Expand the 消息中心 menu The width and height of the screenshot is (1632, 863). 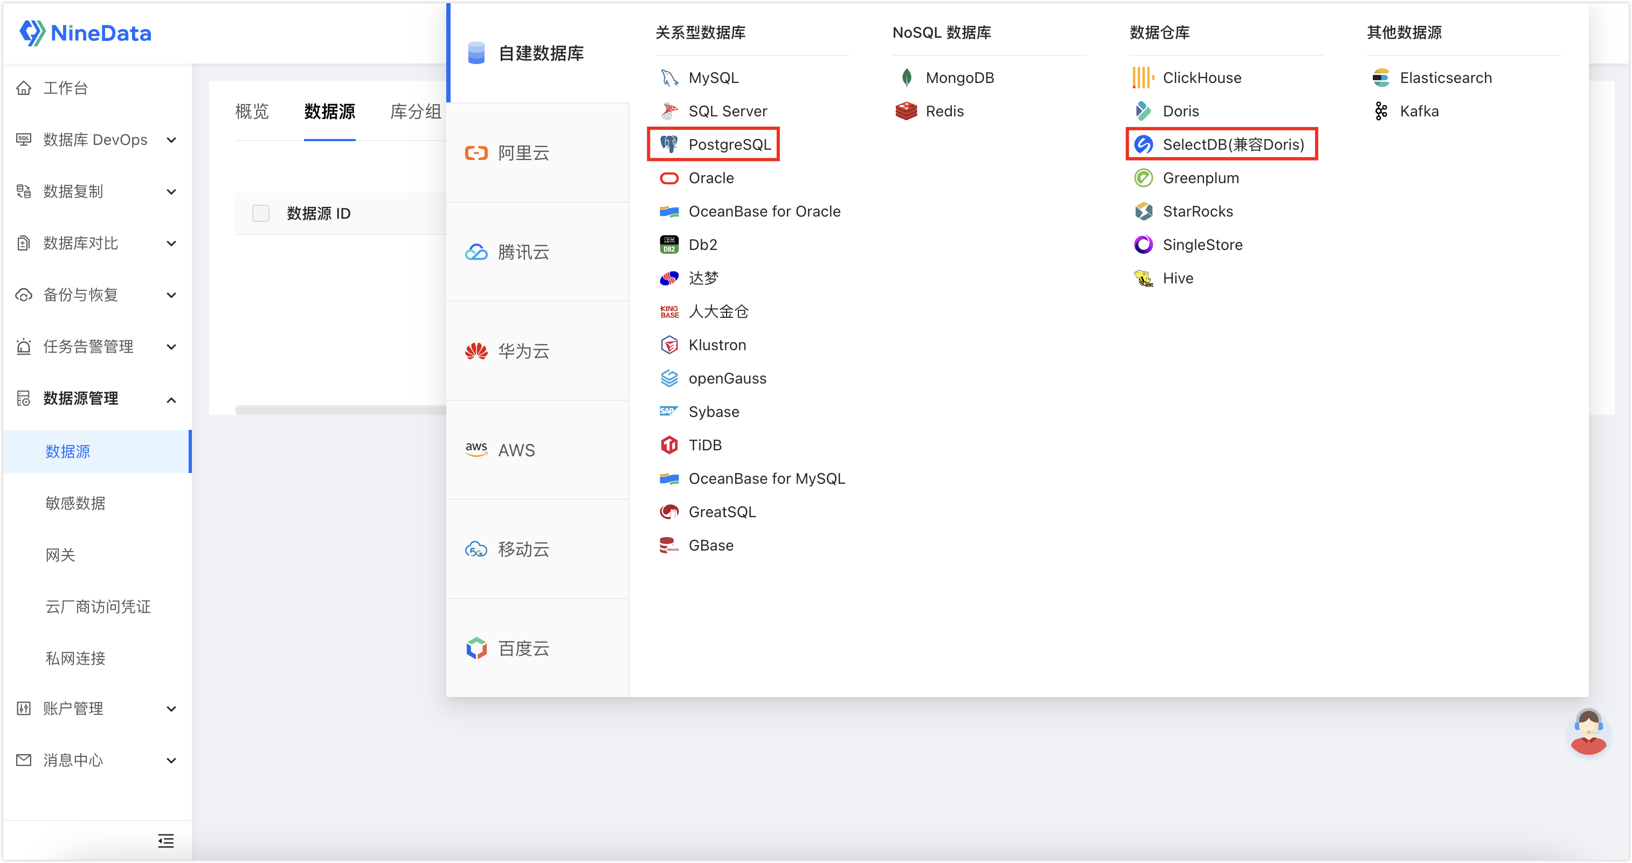click(x=96, y=761)
